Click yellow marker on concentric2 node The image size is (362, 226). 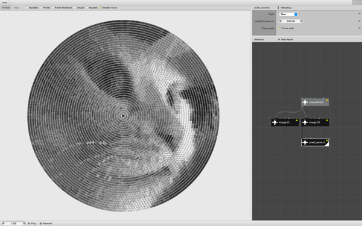coord(327,100)
